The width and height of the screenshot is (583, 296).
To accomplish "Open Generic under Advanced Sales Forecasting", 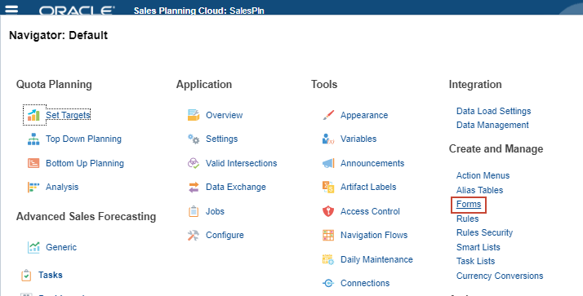I will click(61, 247).
